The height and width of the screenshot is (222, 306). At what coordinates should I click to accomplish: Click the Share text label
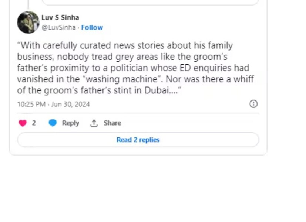112,123
